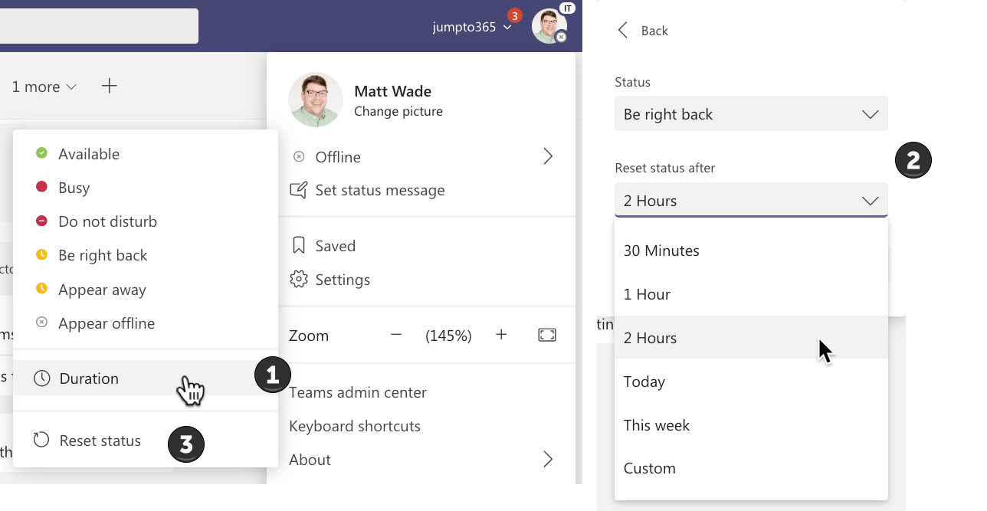Click the (145%) zoom value
The height and width of the screenshot is (511, 987).
tap(449, 336)
